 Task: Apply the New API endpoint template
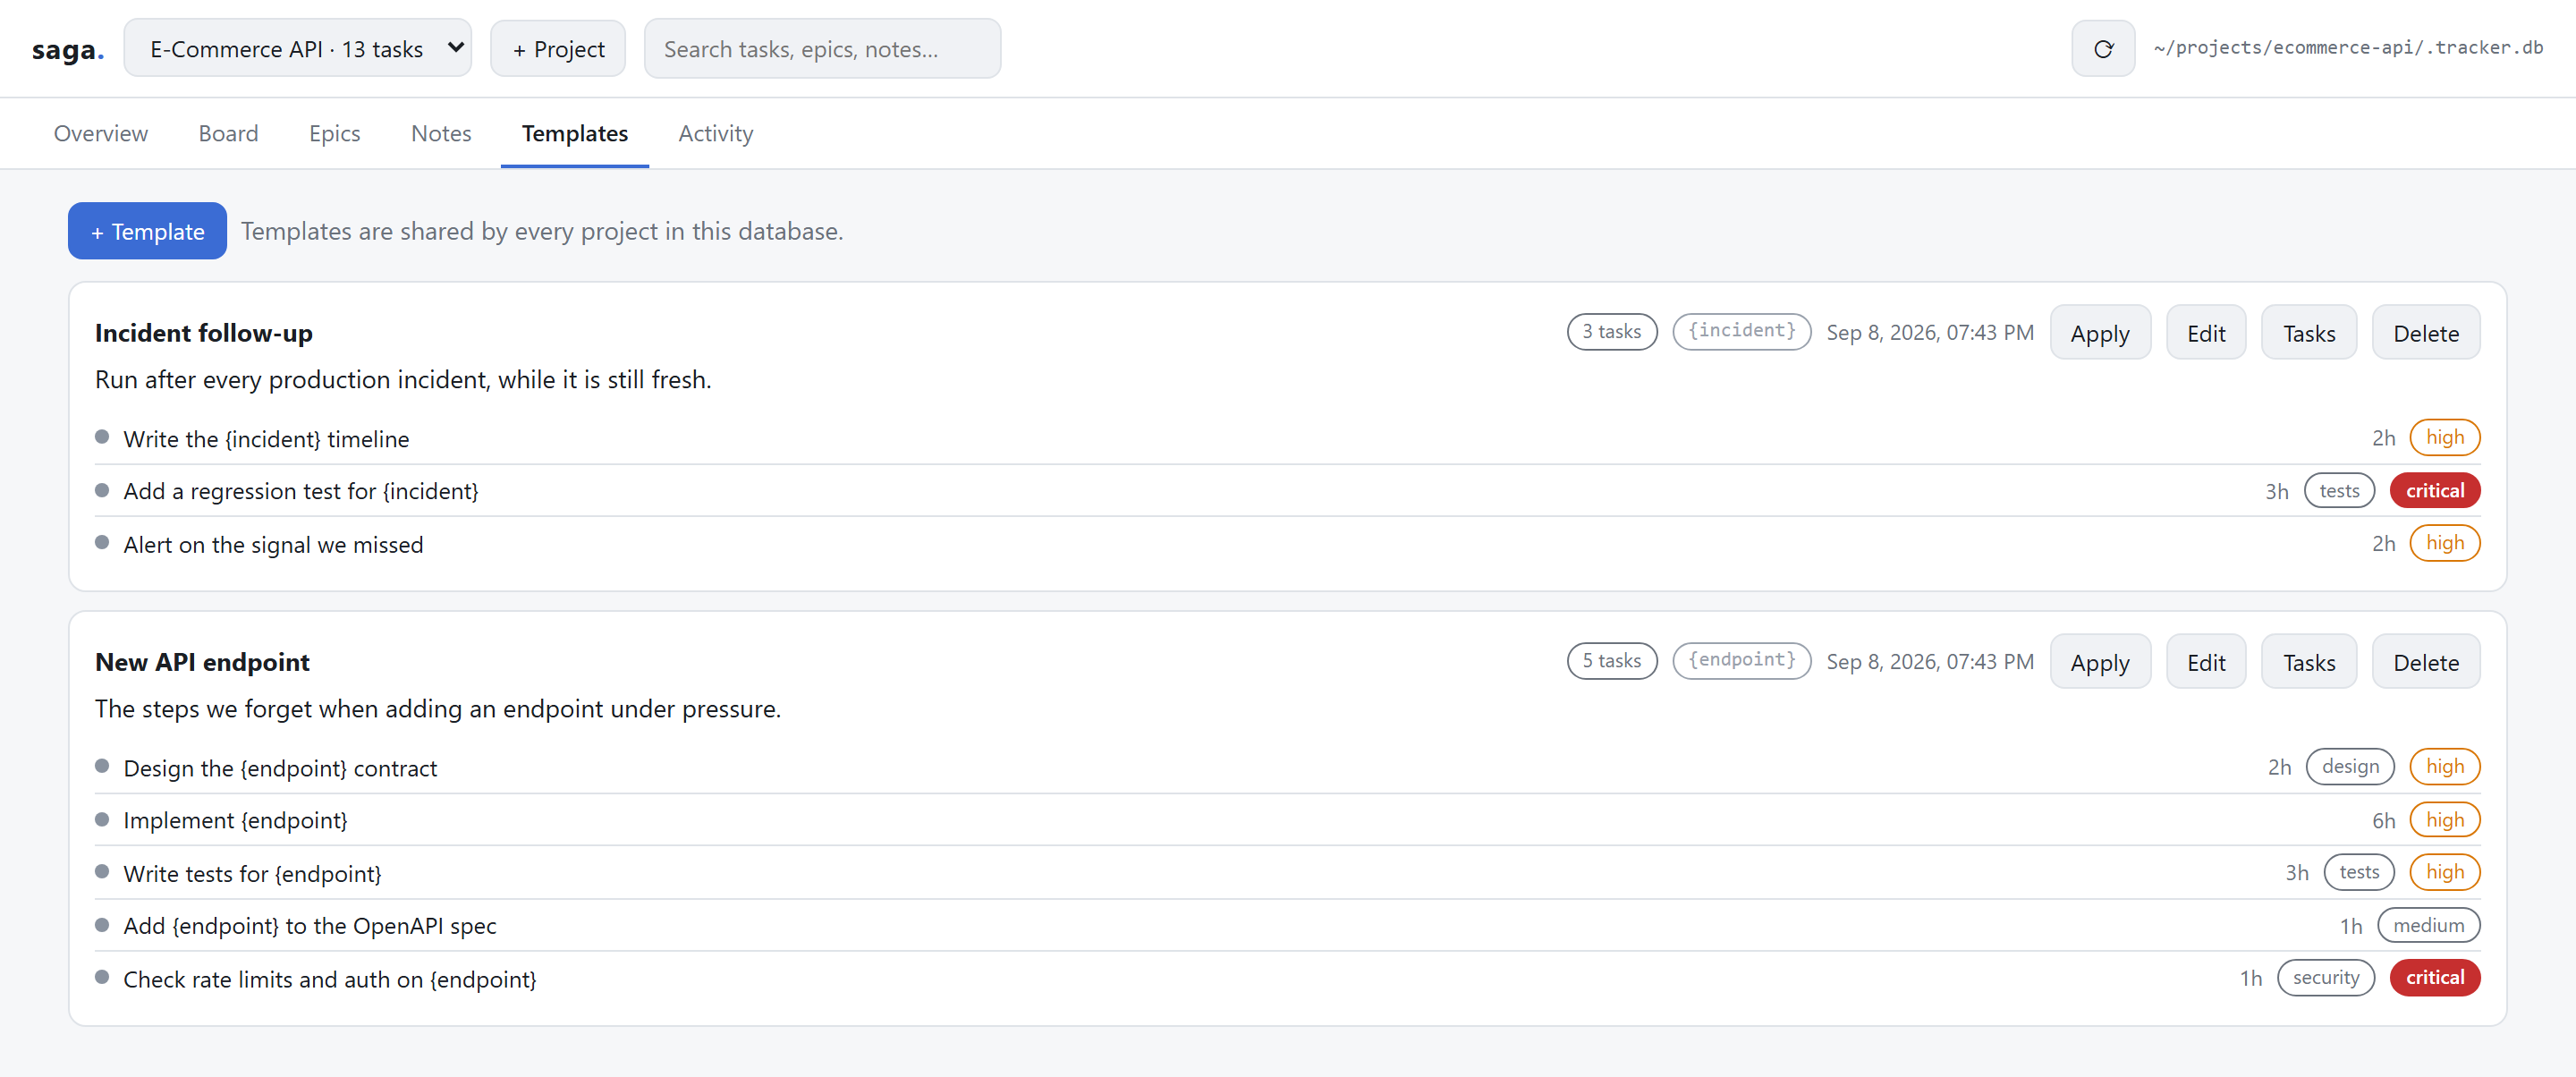2100,662
